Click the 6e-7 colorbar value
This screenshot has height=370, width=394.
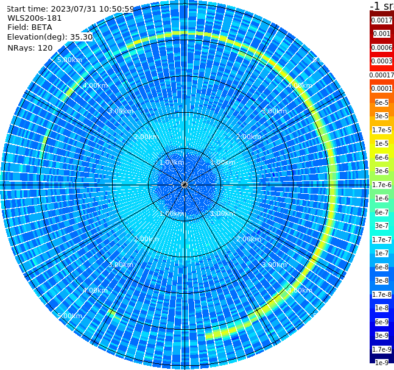382,212
